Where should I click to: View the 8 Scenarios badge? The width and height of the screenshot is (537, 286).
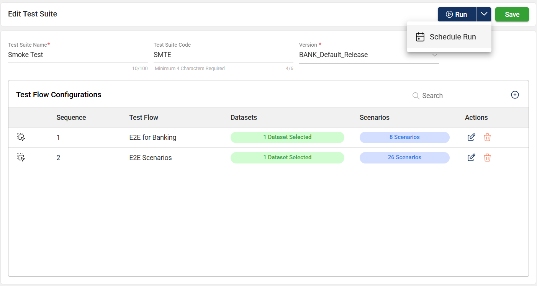(x=404, y=137)
